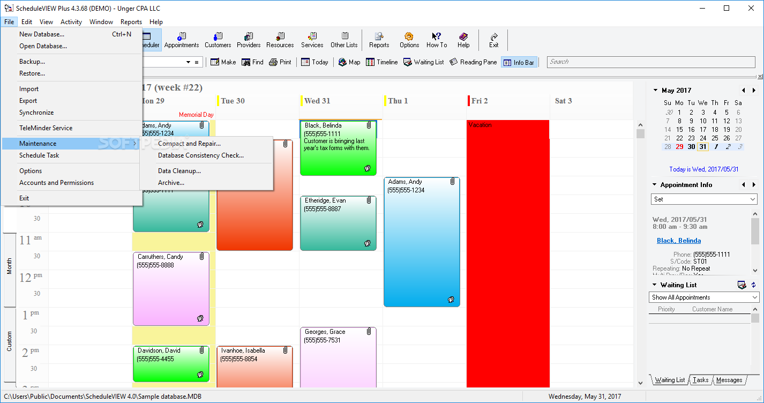The image size is (764, 403).
Task: Open the Reports toolbar icon
Action: 379,40
